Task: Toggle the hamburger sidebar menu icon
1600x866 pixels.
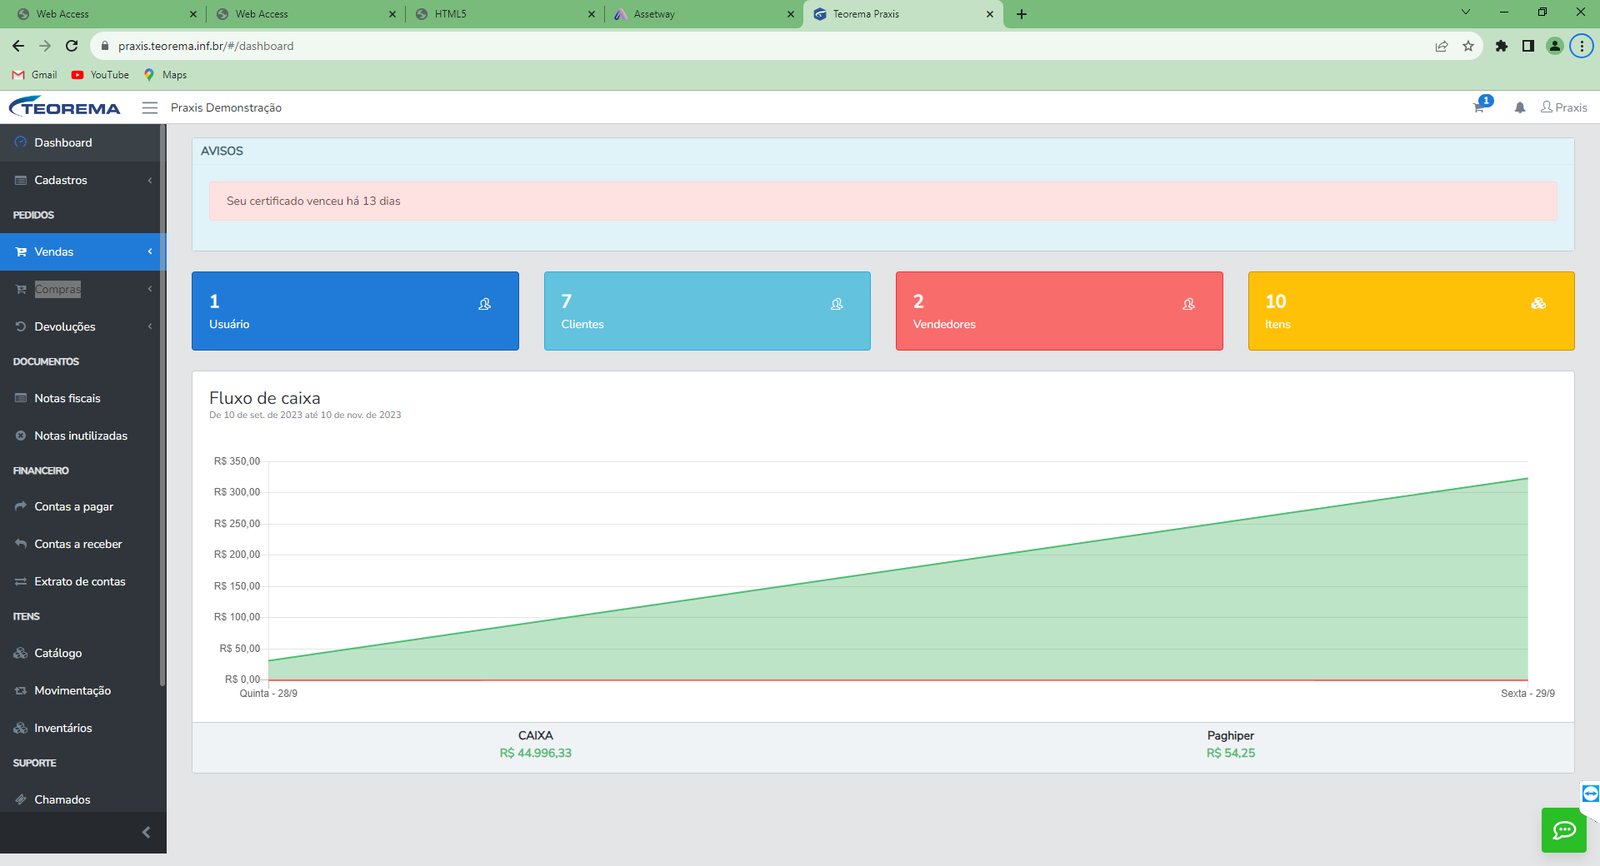Action: pos(150,107)
